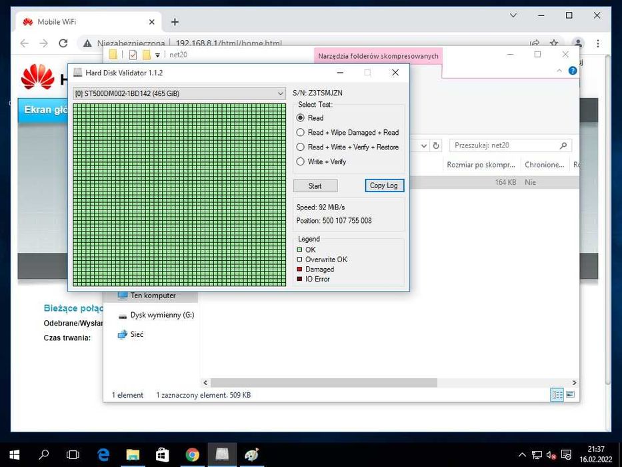Image resolution: width=622 pixels, height=467 pixels.
Task: Open the quick access toolbar dropdown arrow
Action: pos(157,55)
